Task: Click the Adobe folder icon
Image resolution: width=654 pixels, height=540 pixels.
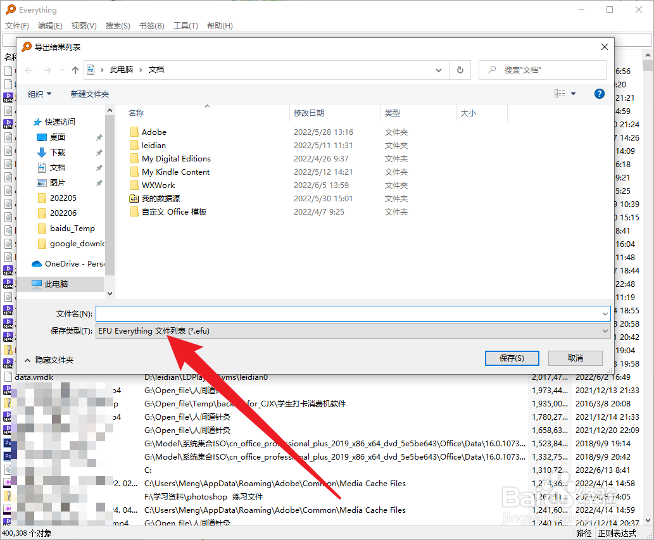Action: (134, 132)
